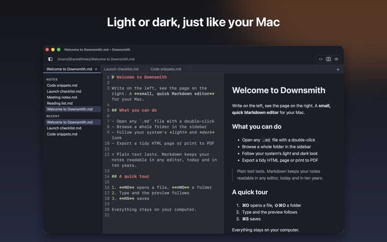Screen dimensions: 387x242
Task: Click the '.md' inline code in preview
Action: click(266, 140)
